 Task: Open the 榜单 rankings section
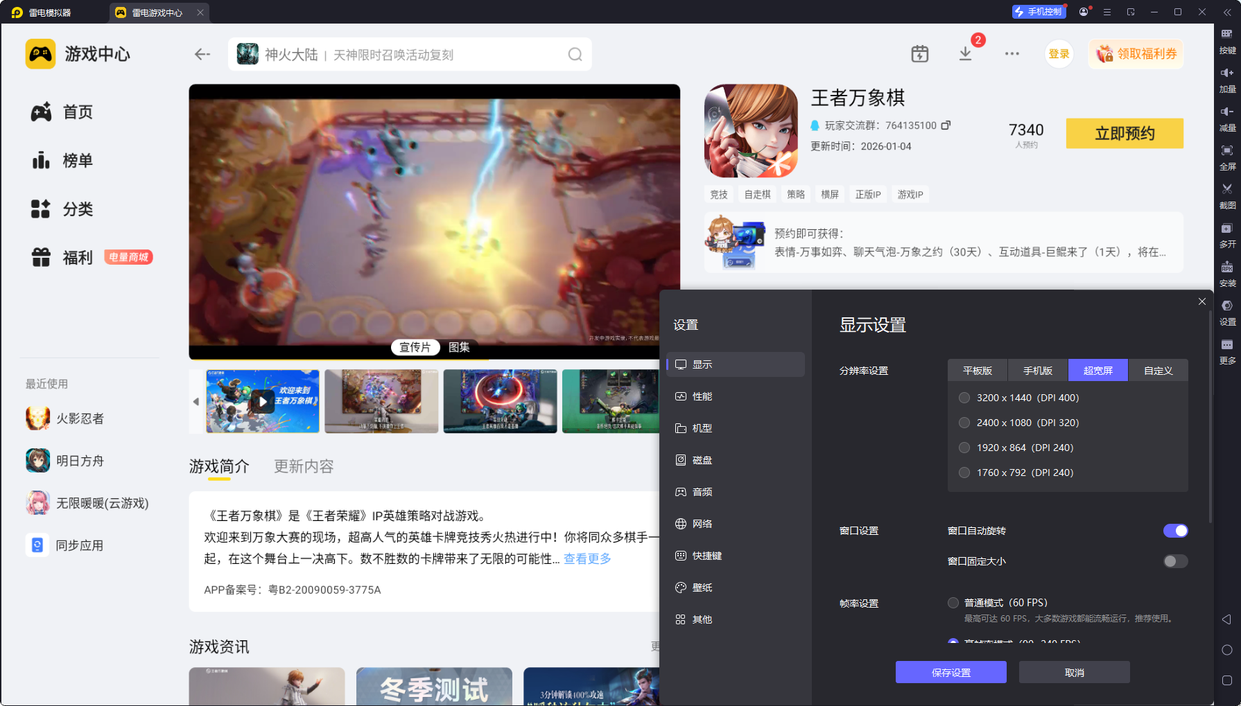point(78,160)
